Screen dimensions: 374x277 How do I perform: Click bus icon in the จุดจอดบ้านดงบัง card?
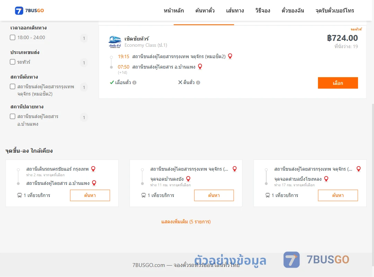(143, 195)
